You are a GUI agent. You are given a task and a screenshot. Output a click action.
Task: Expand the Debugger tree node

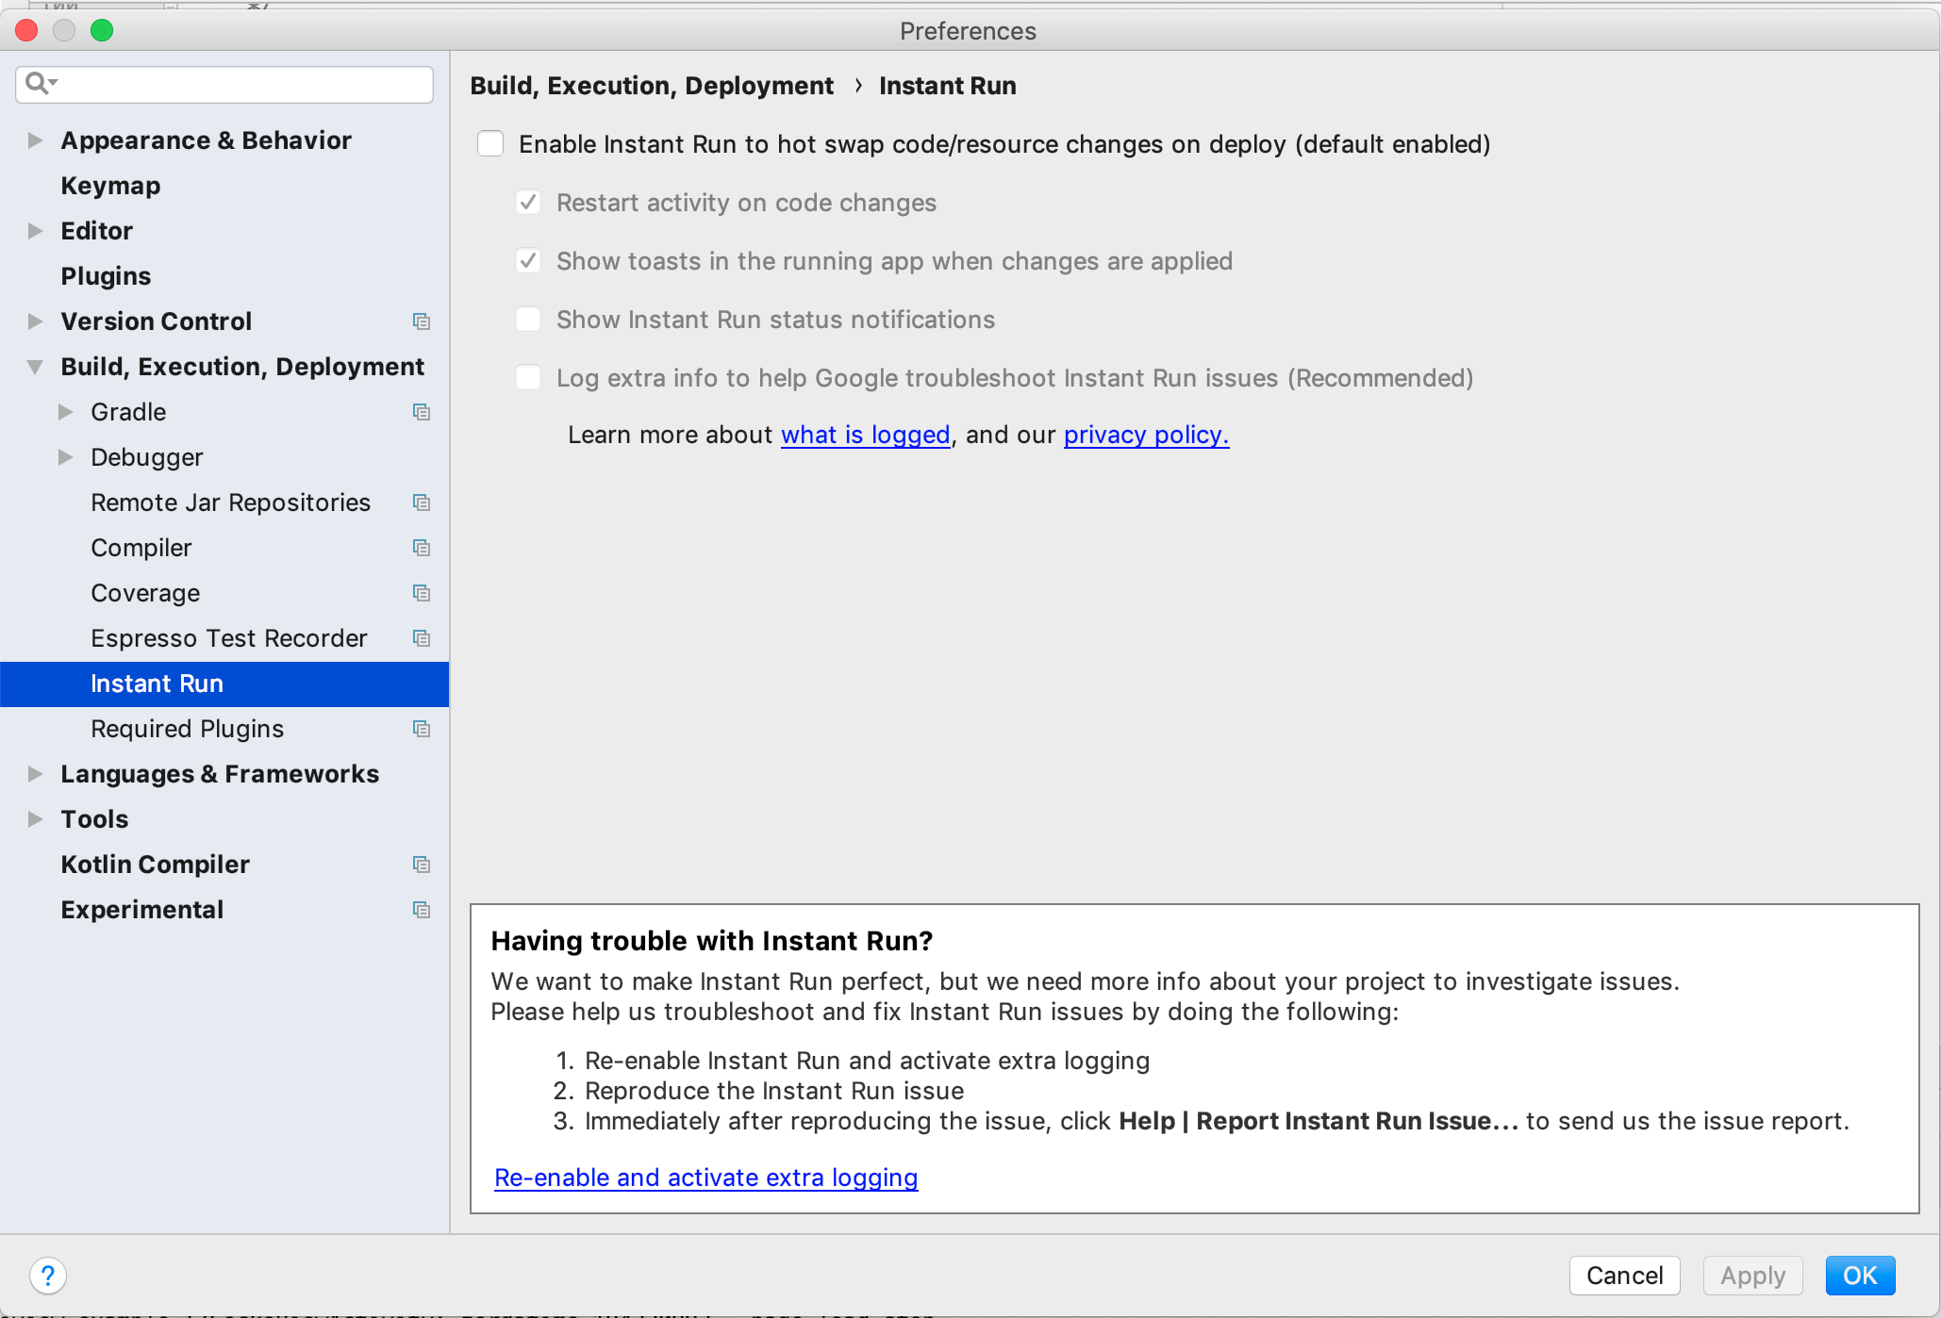(x=66, y=457)
